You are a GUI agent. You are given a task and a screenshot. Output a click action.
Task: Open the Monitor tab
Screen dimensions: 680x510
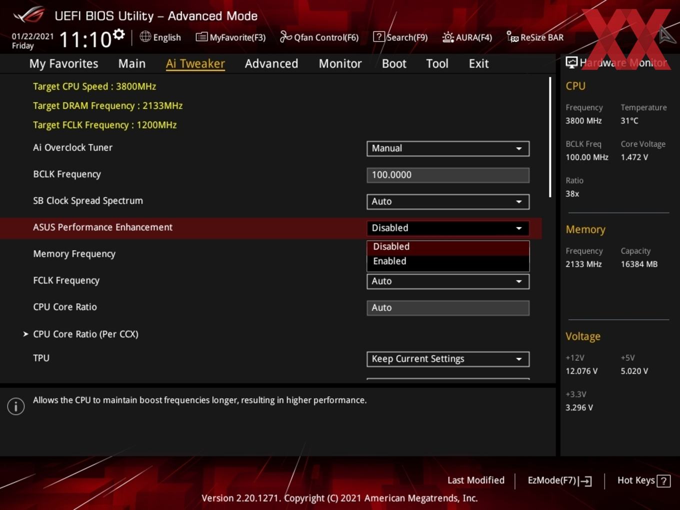[340, 63]
